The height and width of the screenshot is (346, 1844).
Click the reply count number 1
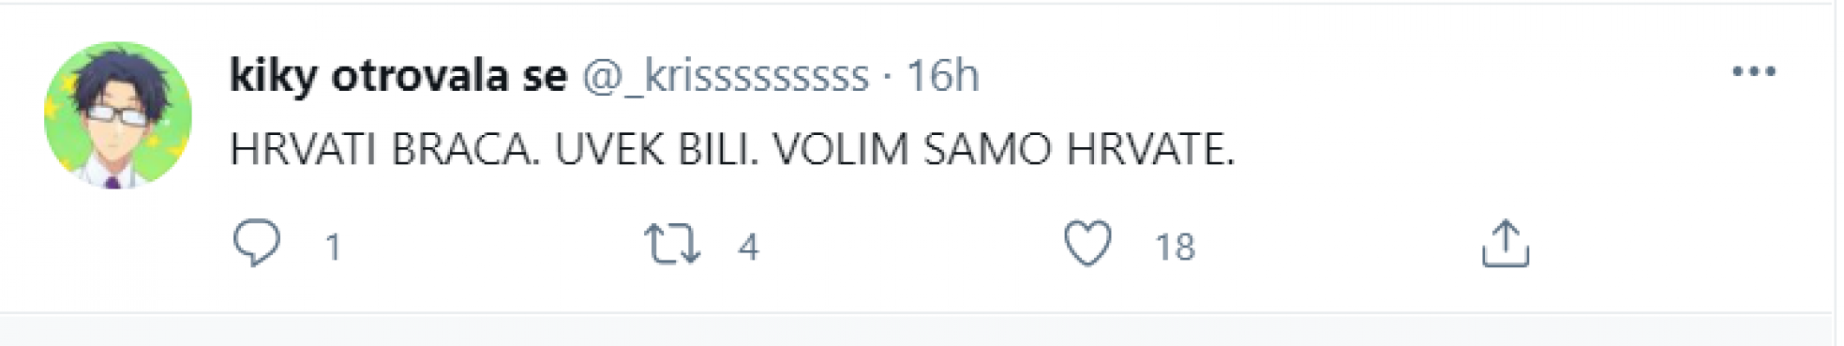tap(333, 248)
